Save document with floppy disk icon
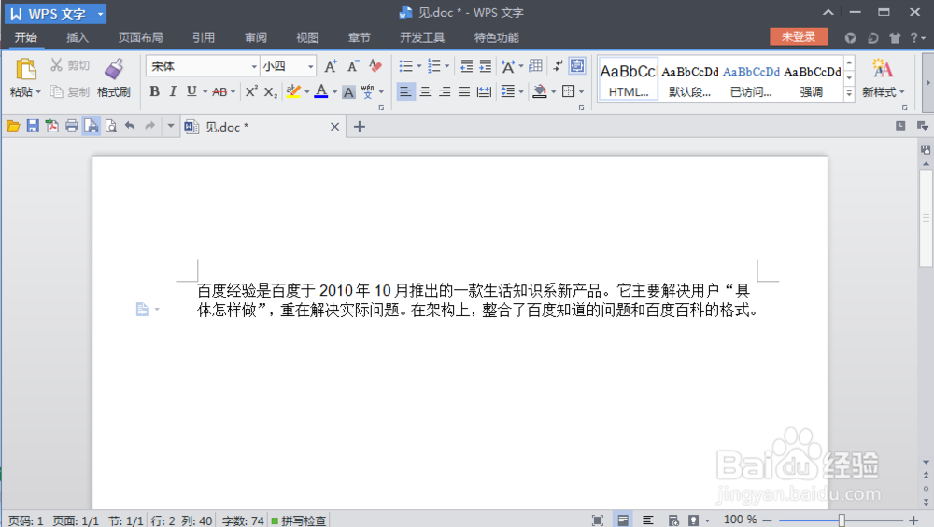 click(33, 126)
